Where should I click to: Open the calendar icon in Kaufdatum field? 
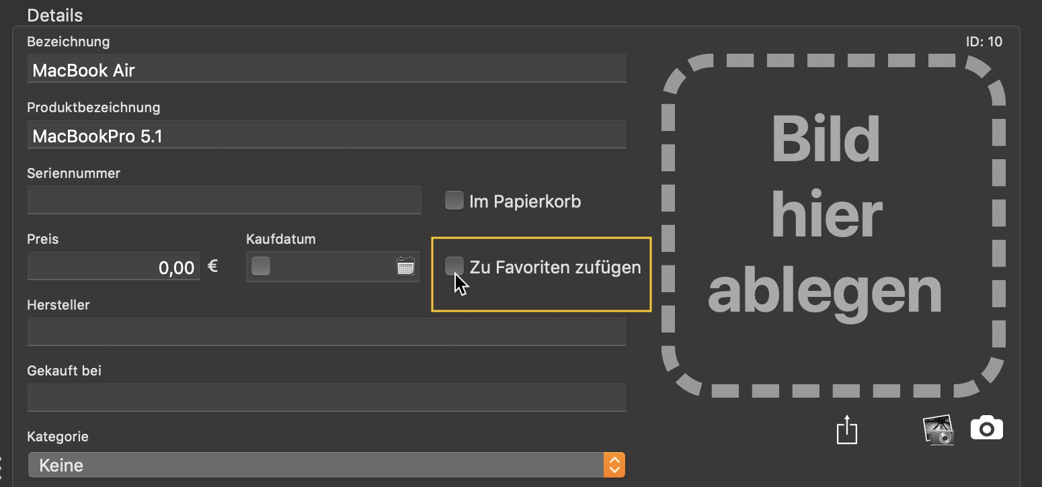pos(405,267)
